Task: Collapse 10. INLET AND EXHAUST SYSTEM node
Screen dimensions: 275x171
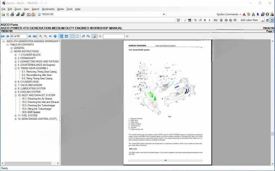Action: (16, 95)
